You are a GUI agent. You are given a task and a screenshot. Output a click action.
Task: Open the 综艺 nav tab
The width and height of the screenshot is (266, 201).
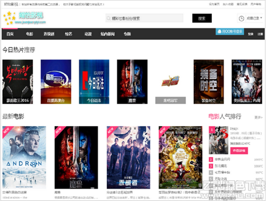coord(69,34)
